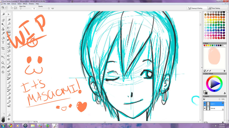This screenshot has height=128, width=229.
Task: Select the Magnifier tool
Action: click(x=3, y=63)
